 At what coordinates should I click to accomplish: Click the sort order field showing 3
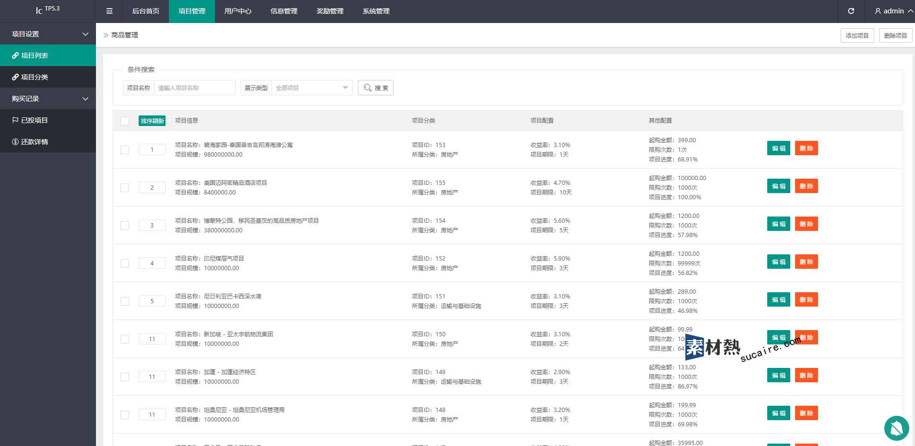click(152, 225)
